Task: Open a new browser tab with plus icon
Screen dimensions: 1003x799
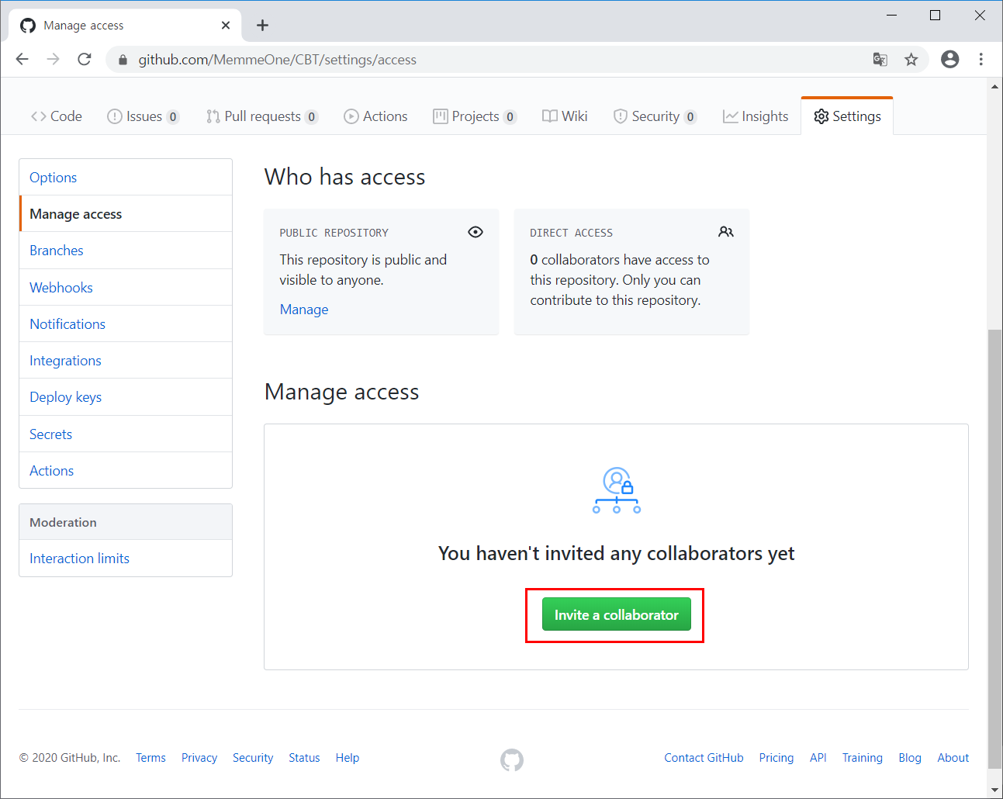Action: [263, 26]
